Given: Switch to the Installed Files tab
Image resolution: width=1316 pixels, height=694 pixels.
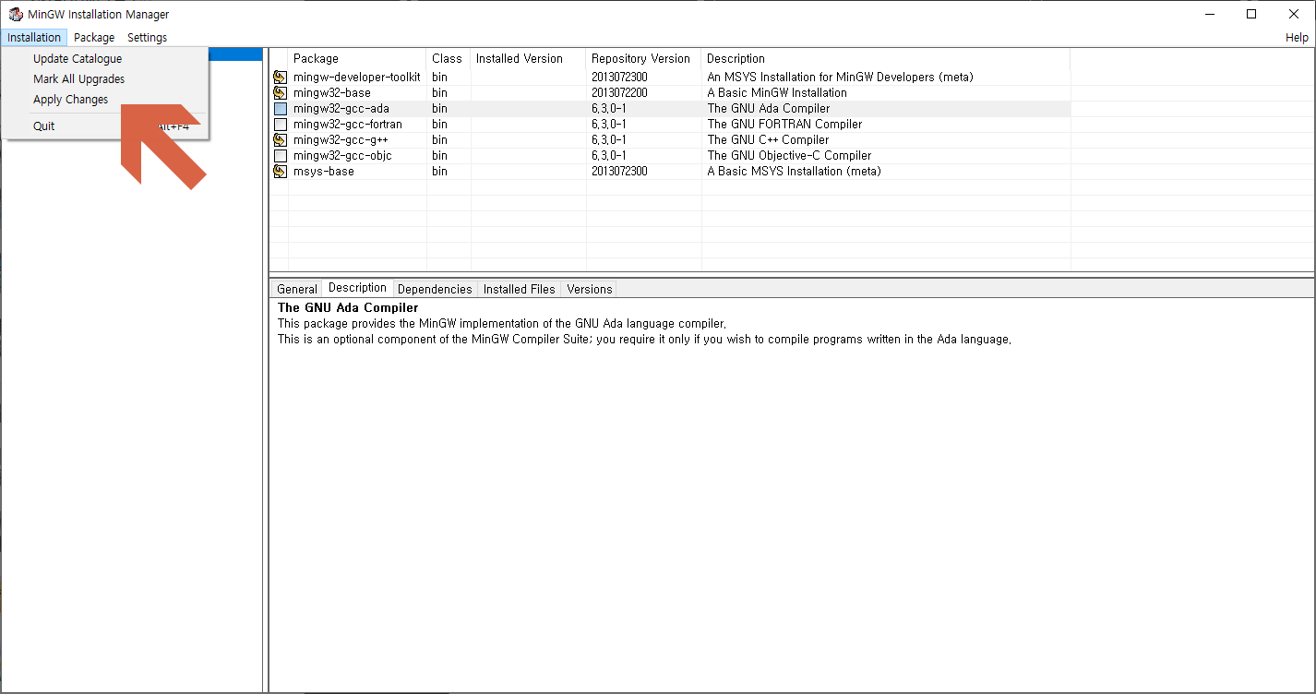Looking at the screenshot, I should (x=520, y=289).
